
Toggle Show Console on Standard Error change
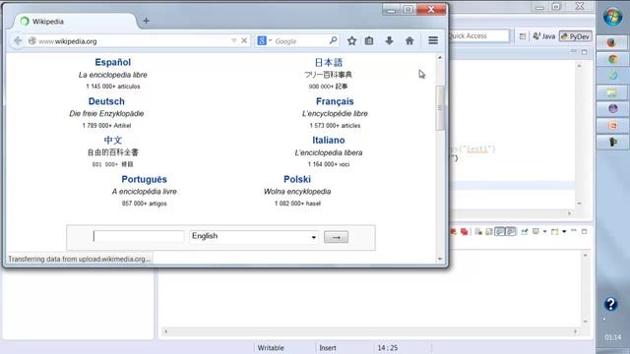[510, 232]
